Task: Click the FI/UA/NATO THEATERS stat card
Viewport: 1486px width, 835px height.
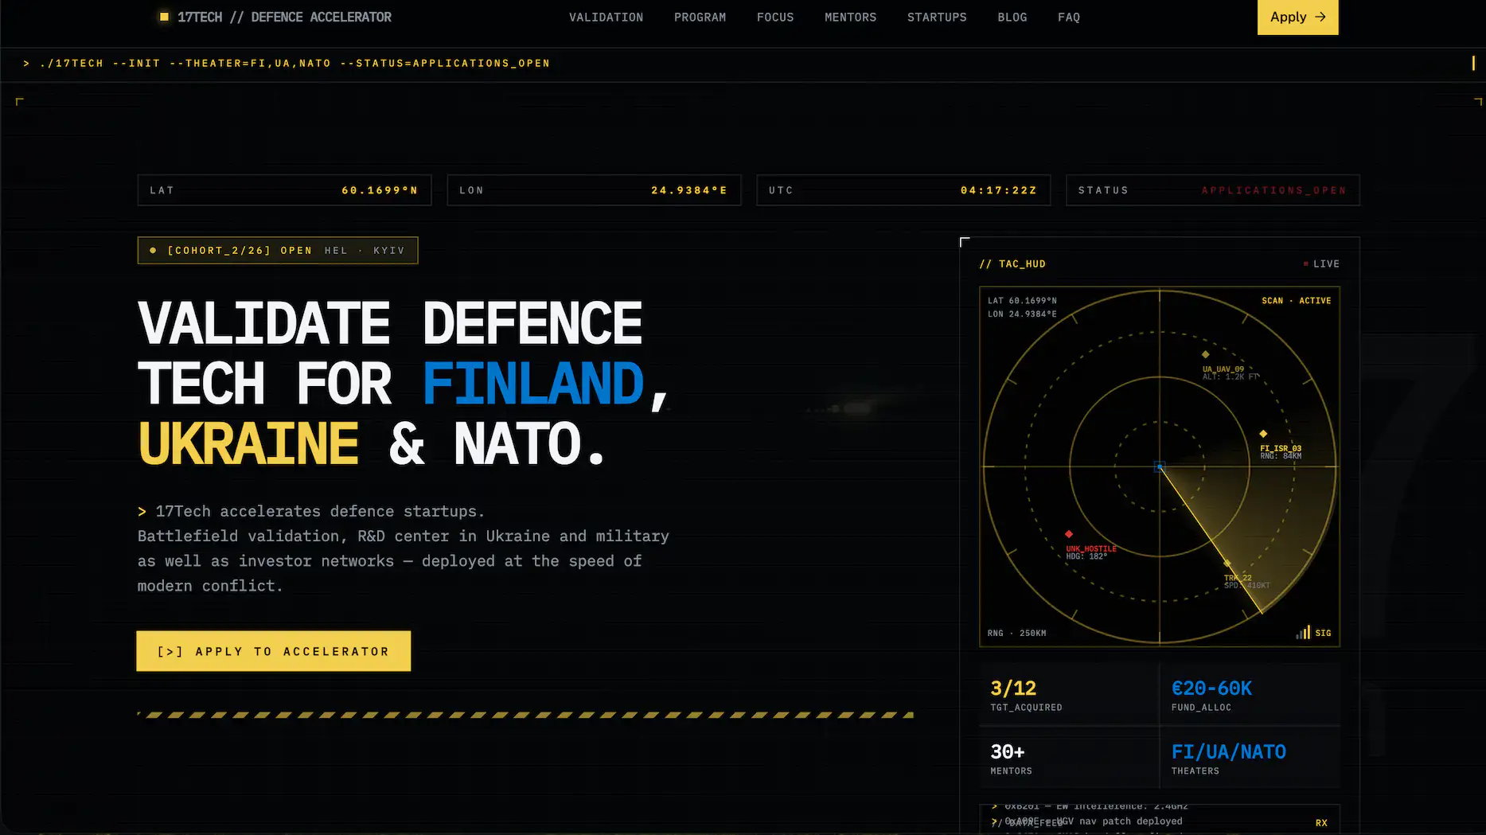Action: click(1250, 758)
